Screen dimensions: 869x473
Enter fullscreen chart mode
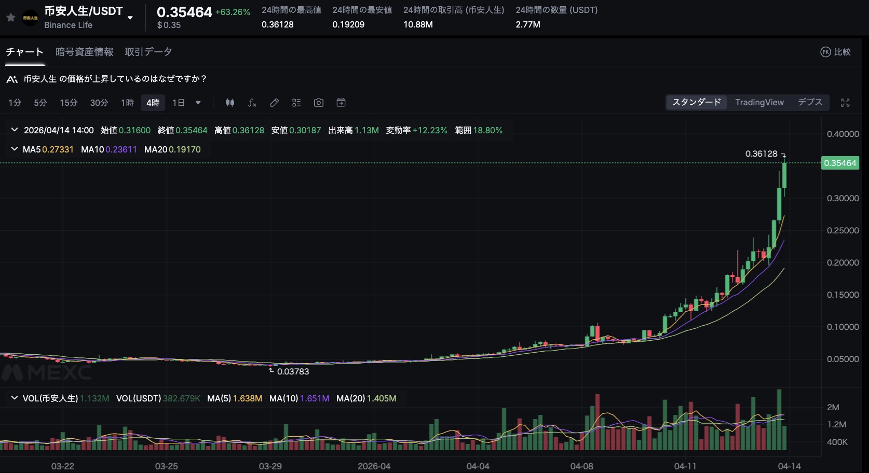[x=845, y=103]
